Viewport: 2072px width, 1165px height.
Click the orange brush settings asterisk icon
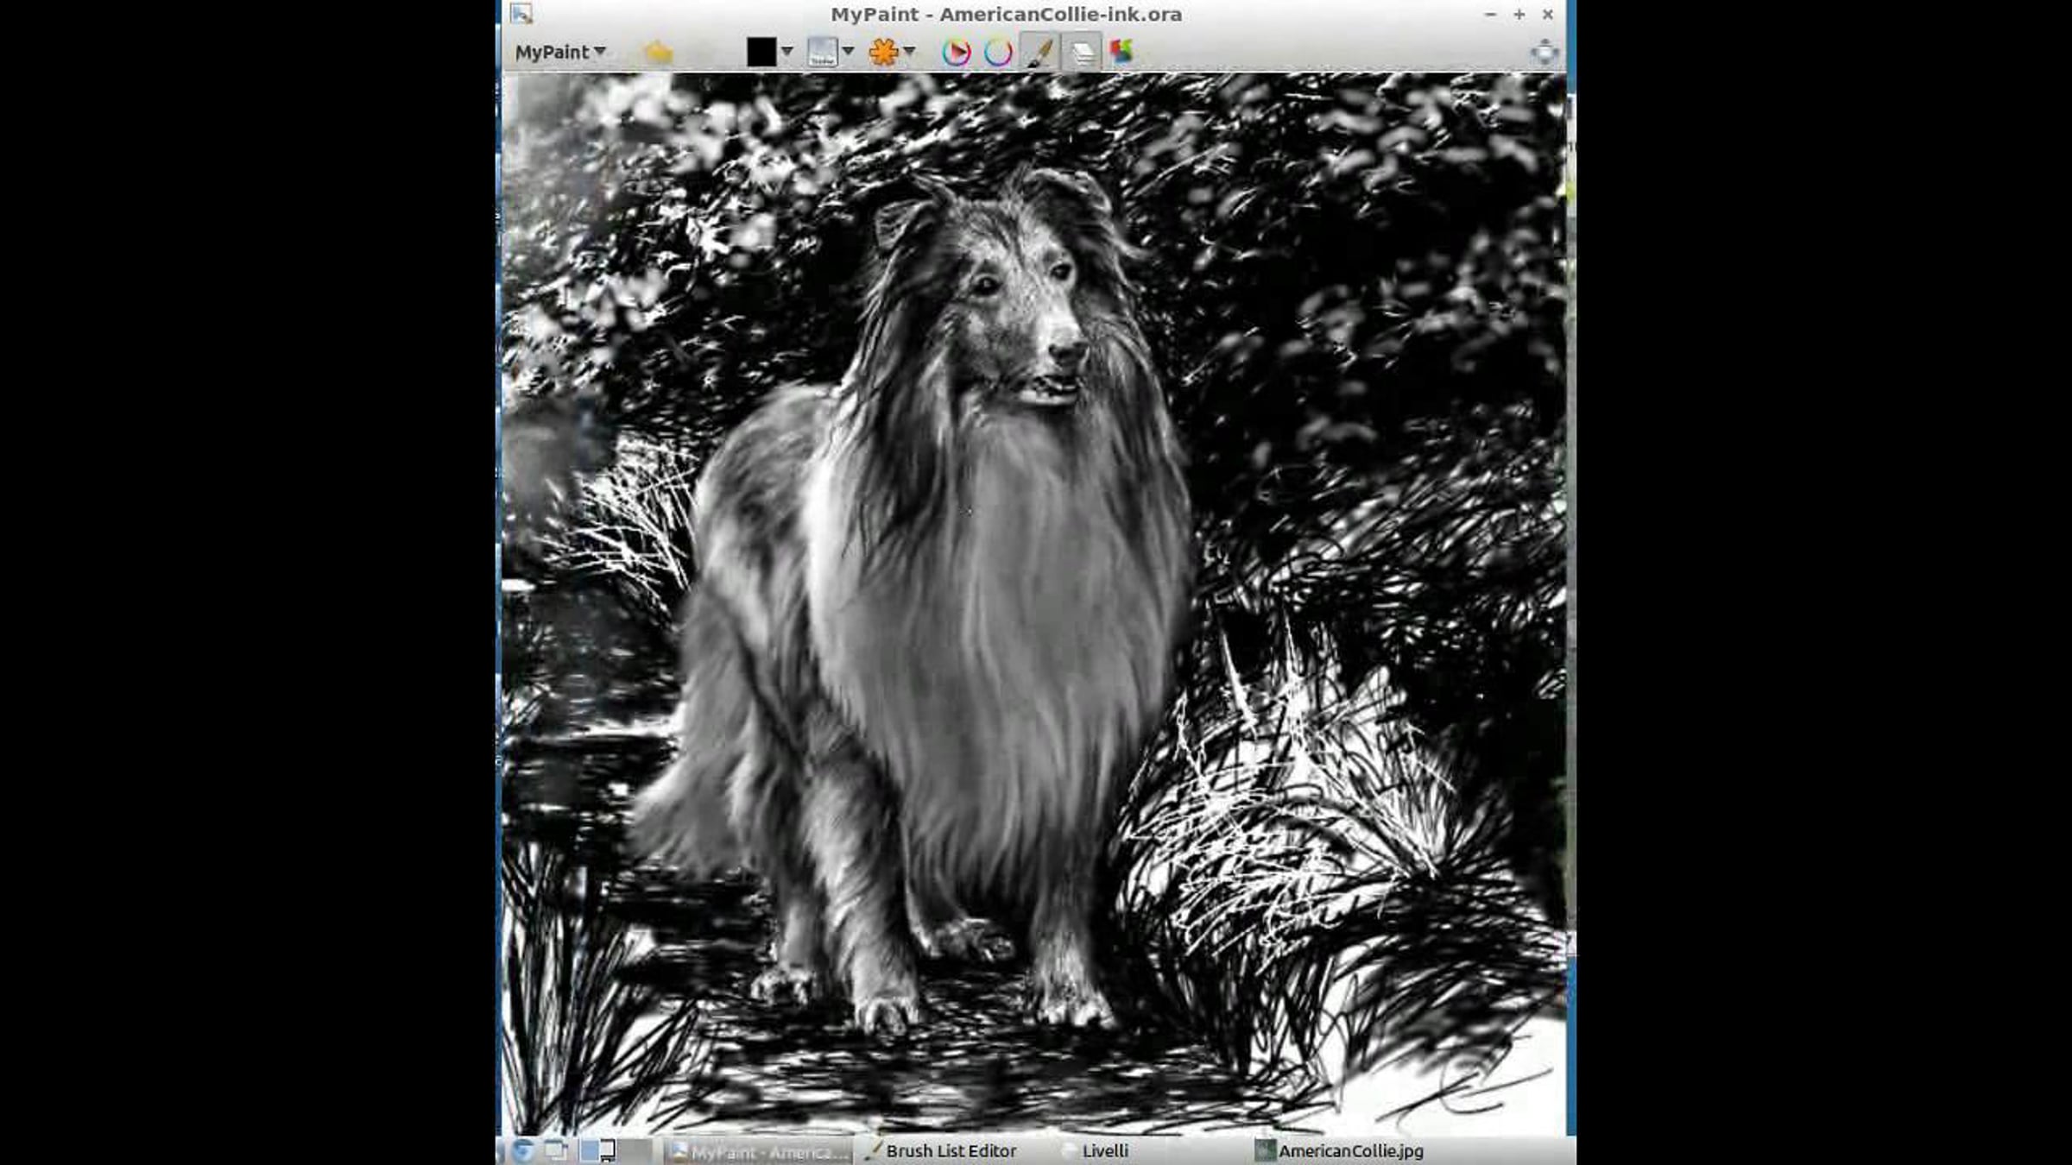click(883, 52)
